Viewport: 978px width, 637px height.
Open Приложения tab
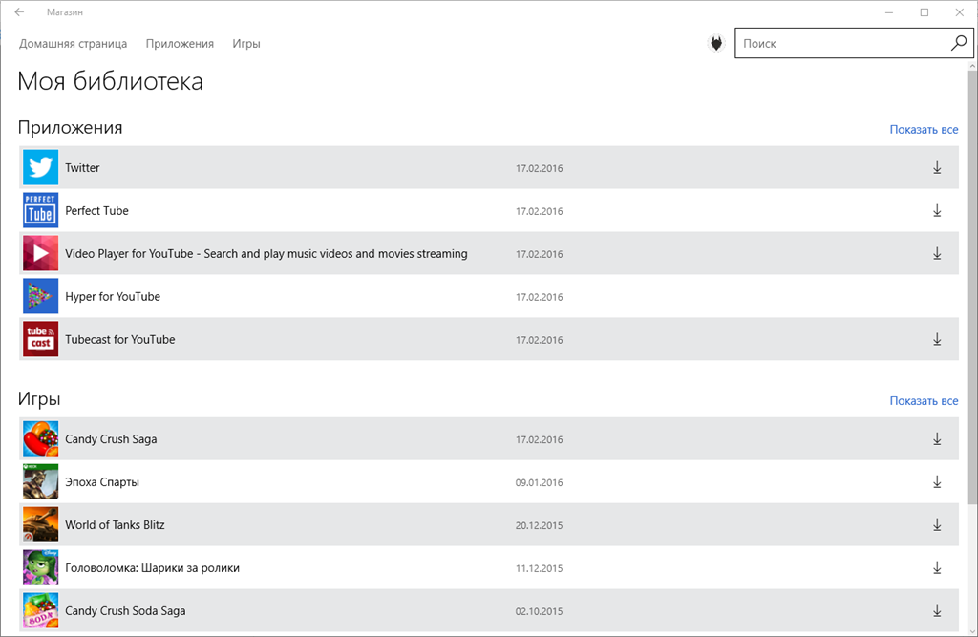180,44
